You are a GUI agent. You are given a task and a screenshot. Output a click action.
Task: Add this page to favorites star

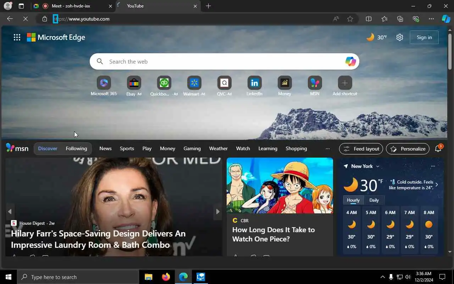tap(350, 19)
